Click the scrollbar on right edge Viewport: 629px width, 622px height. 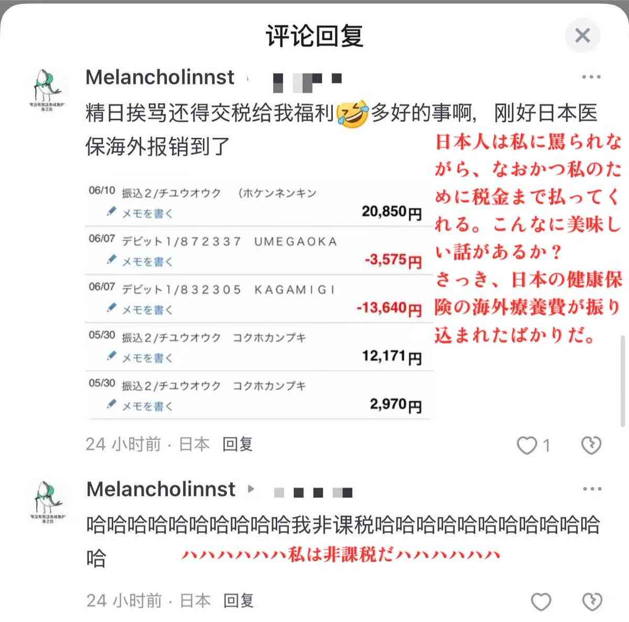(623, 382)
